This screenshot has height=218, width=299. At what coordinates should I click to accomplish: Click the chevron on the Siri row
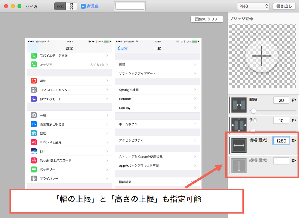click(107, 151)
